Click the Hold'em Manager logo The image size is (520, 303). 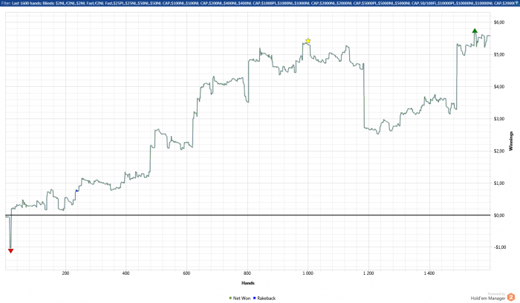coord(493,297)
